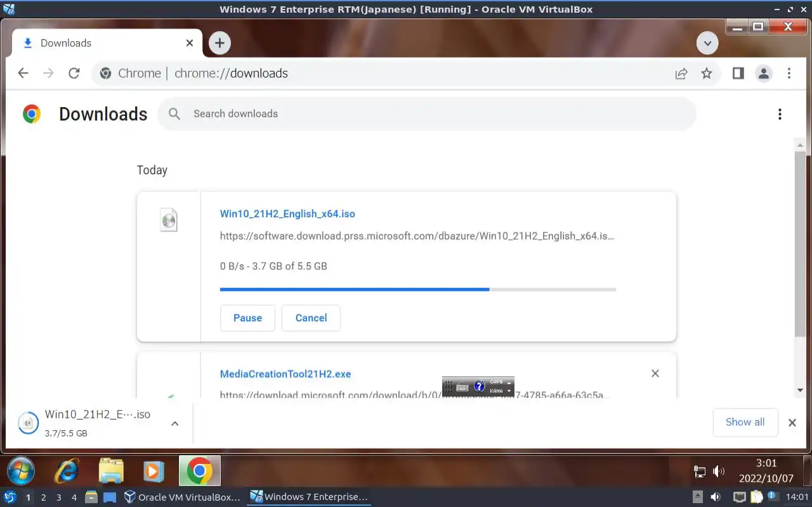Viewport: 812px width, 507px height.
Task: Open the VirtualBox window menu icon
Action: [9, 9]
